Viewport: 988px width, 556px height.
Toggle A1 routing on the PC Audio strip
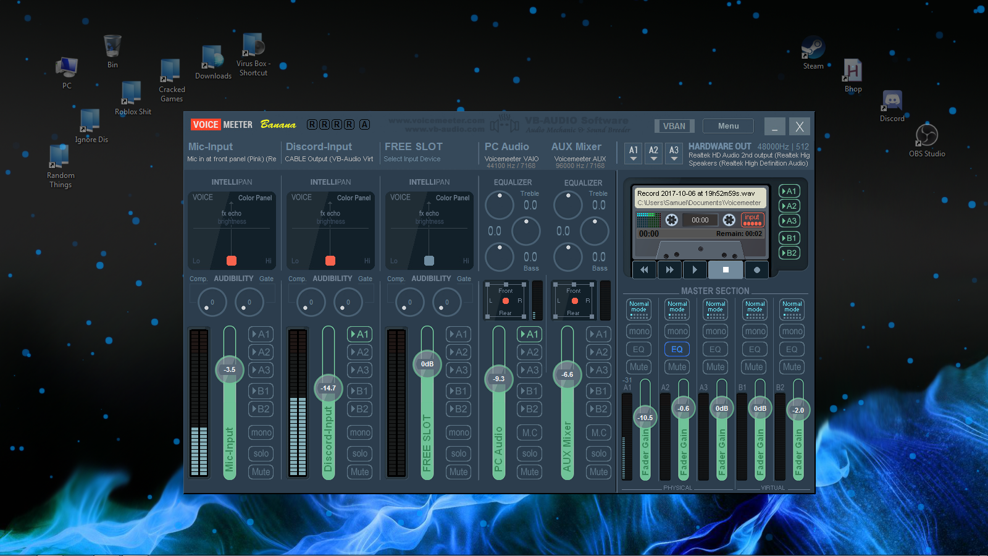(x=530, y=334)
